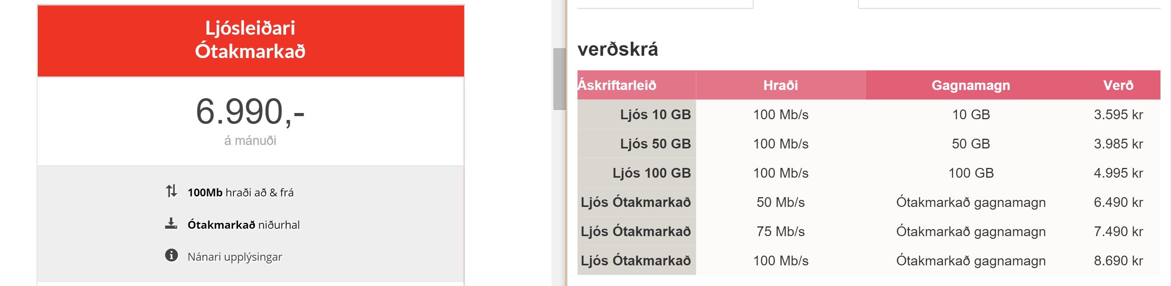Click the Gagnamagn column header
The height and width of the screenshot is (286, 1171).
970,85
